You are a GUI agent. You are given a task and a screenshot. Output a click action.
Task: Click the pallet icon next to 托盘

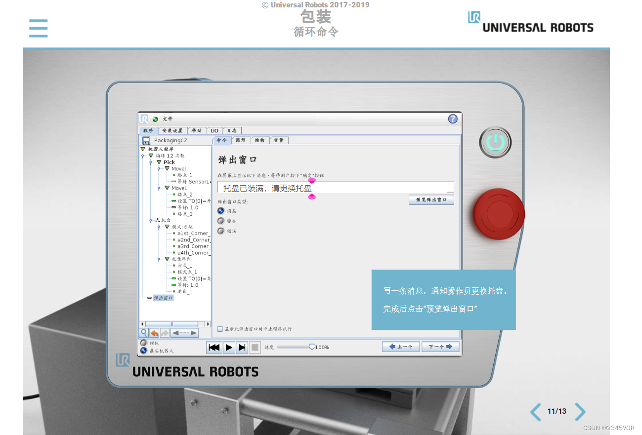157,220
